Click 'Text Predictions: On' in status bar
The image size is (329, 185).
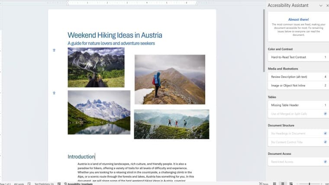click(x=44, y=184)
